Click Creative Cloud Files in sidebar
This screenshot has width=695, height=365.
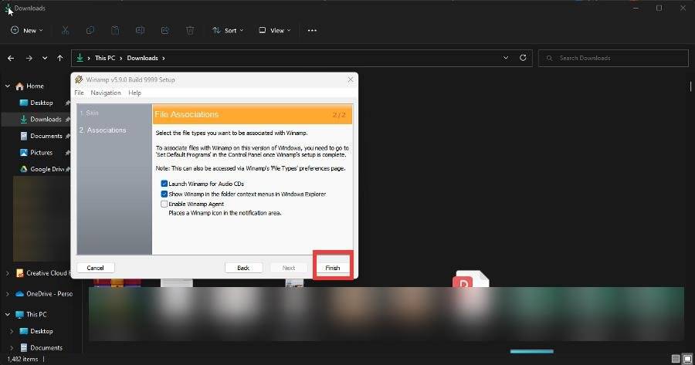tap(42, 273)
